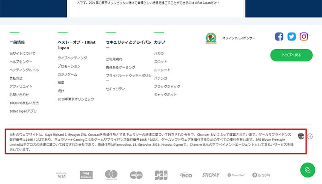The width and height of the screenshot is (322, 184).
Task: Open 当サイトについて link
Action: click(x=23, y=54)
